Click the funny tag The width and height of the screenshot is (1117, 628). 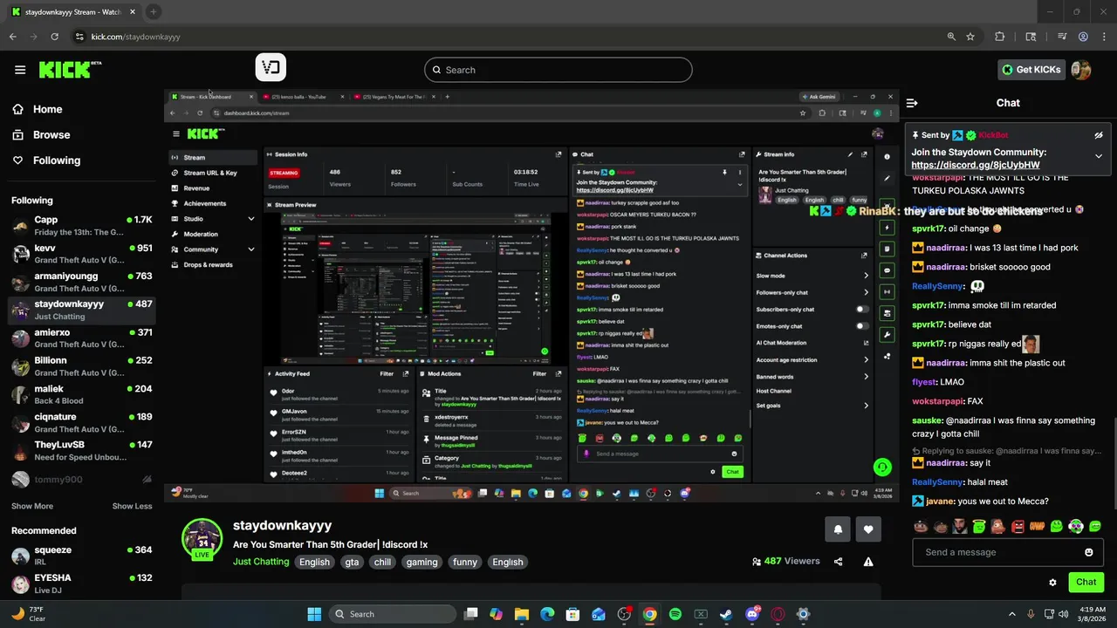pyautogui.click(x=465, y=563)
